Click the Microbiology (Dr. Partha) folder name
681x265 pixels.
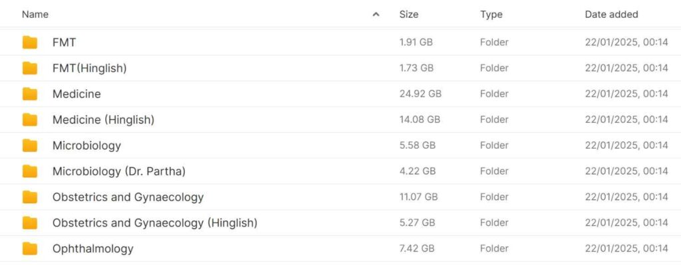[x=119, y=171]
